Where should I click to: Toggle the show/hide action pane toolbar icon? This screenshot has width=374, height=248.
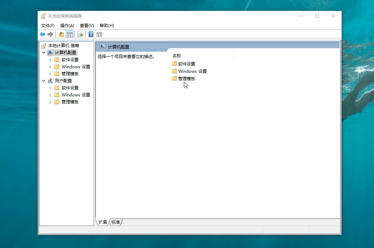[x=99, y=34]
